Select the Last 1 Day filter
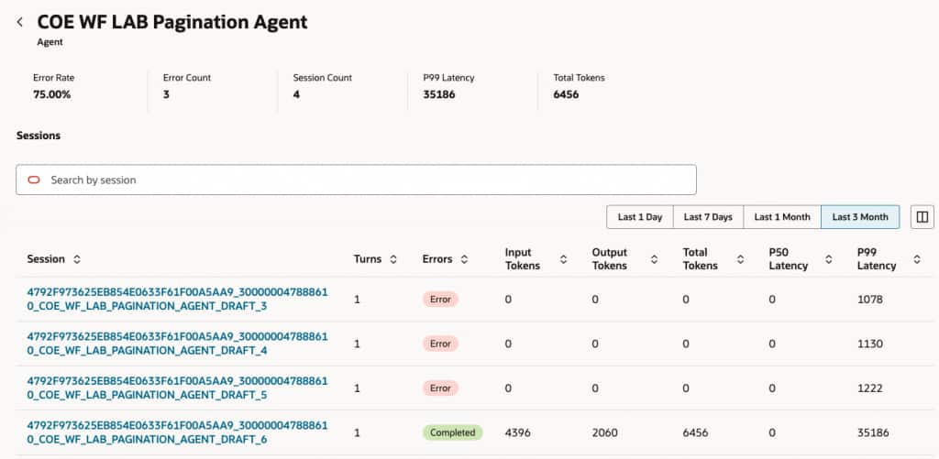The image size is (939, 459). 640,217
